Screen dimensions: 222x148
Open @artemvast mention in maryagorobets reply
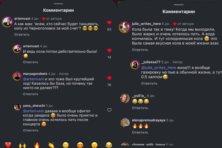(x=33, y=79)
